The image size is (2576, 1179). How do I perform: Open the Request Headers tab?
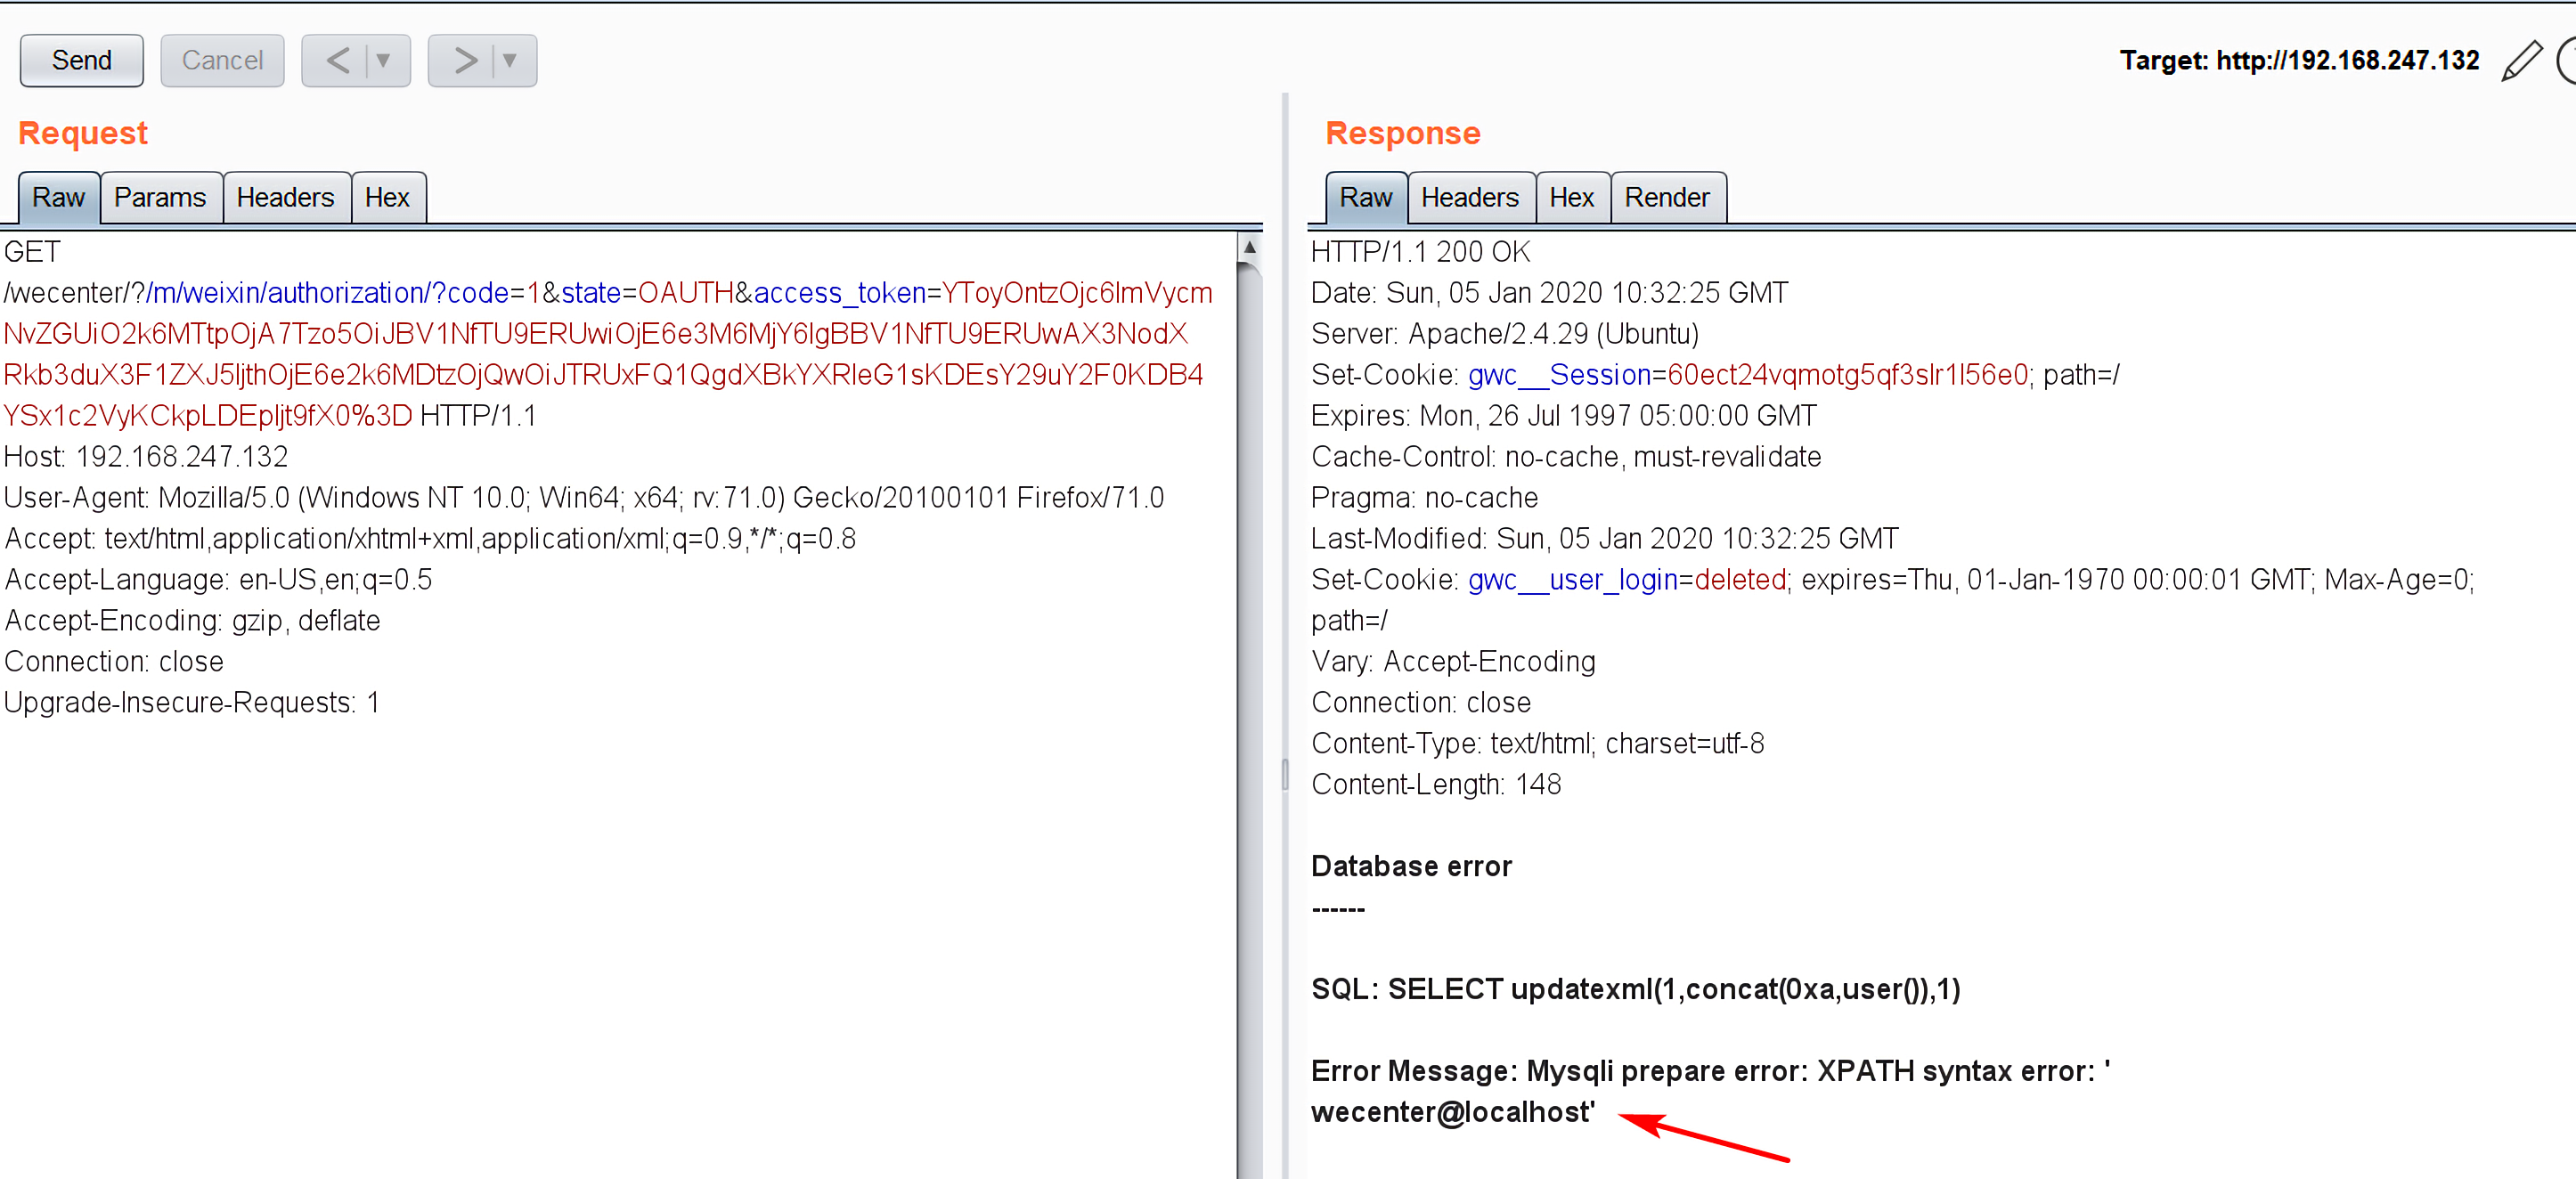tap(286, 198)
